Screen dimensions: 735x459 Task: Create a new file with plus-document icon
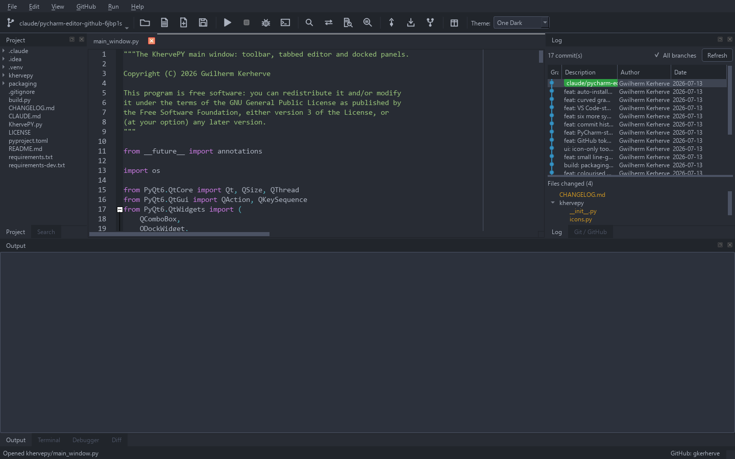coord(184,22)
